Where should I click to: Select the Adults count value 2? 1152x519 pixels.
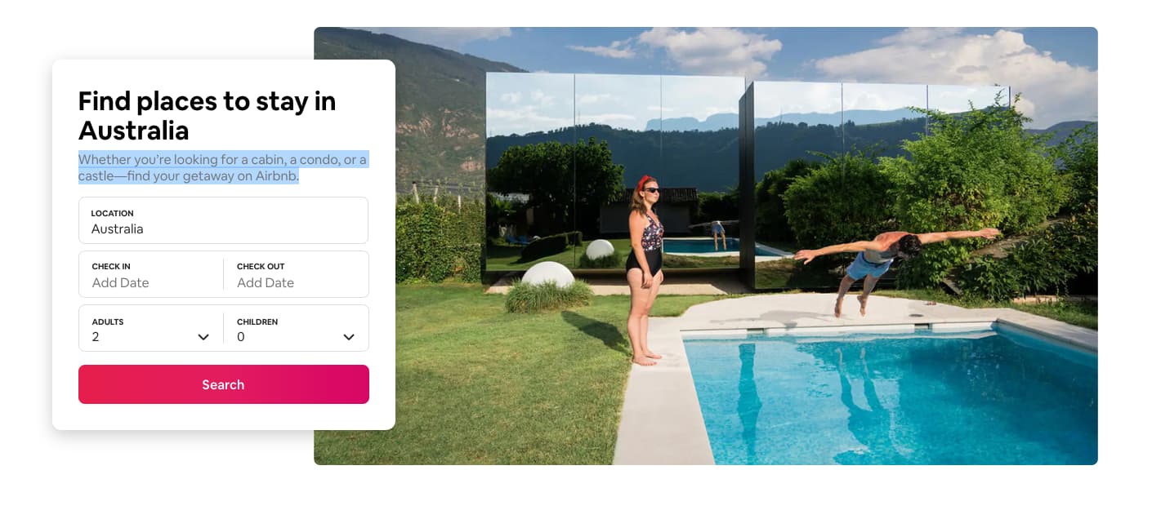click(96, 337)
